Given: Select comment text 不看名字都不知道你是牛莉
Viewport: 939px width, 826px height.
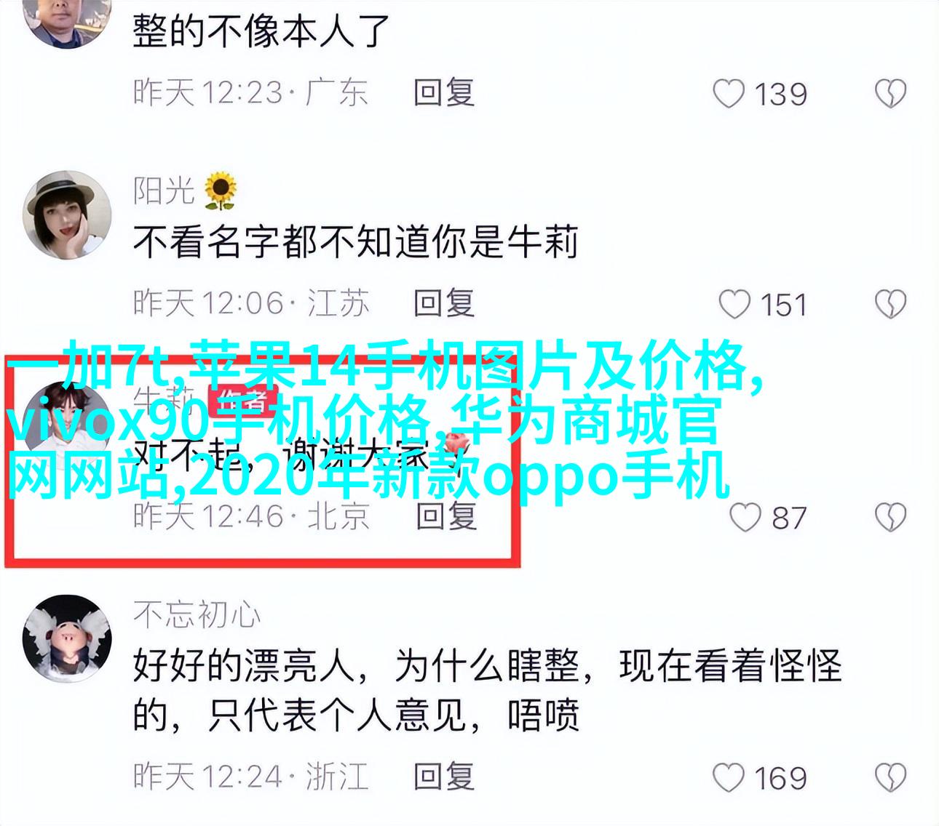Looking at the screenshot, I should tap(355, 243).
